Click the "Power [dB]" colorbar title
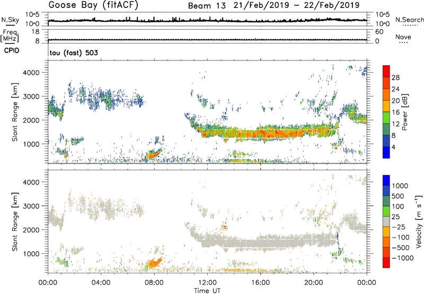The width and height of the screenshot is (424, 294). coord(404,112)
